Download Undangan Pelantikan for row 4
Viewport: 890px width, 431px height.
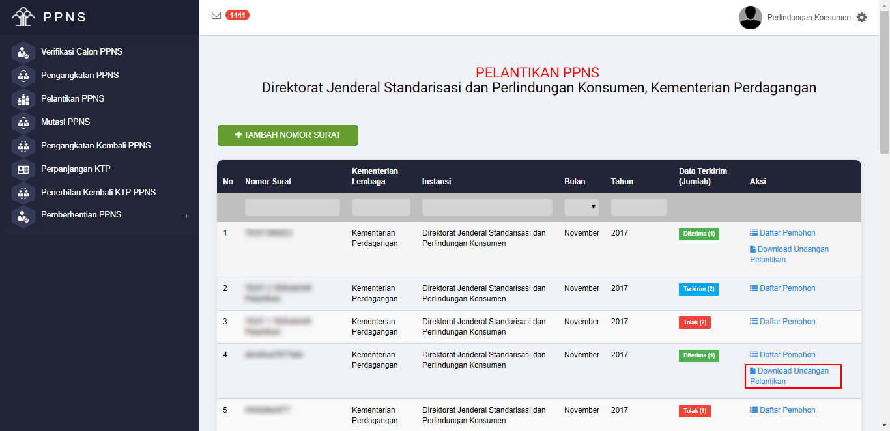(792, 376)
